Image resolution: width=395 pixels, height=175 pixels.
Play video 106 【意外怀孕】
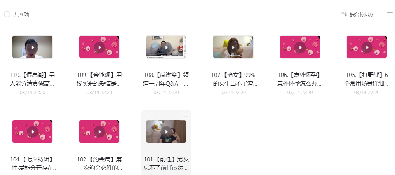[x=300, y=47]
